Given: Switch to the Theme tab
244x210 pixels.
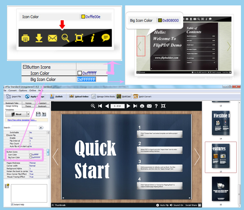Looking at the screenshot, I should click(x=28, y=106).
